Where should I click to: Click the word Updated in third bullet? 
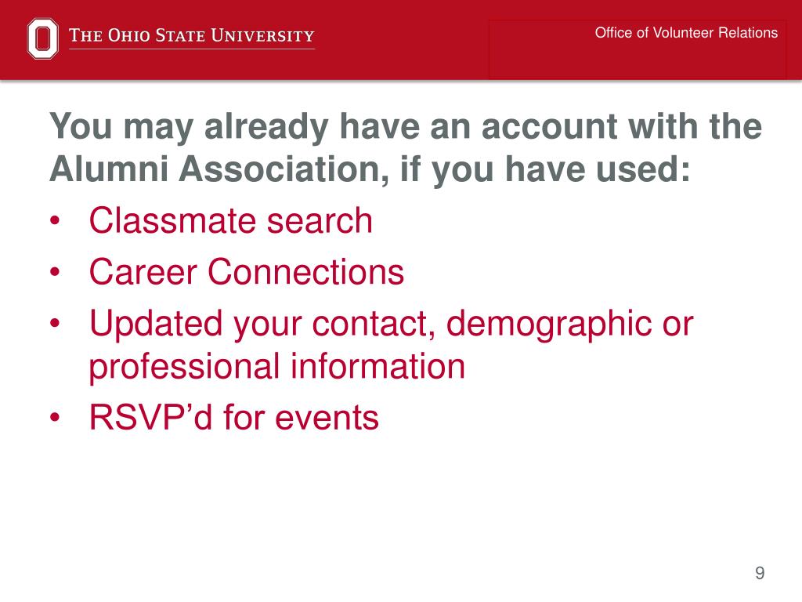tap(156, 323)
